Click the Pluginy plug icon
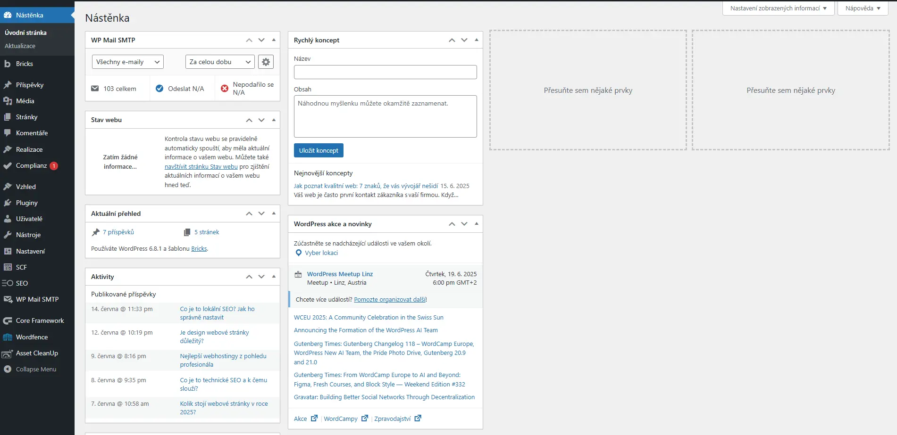This screenshot has width=897, height=435. 8,203
